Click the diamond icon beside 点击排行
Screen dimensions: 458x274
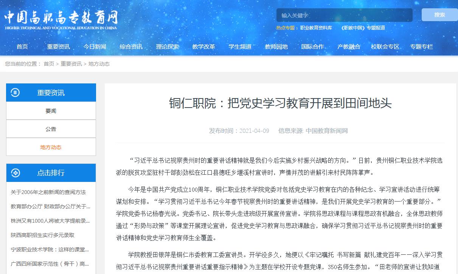[15, 173]
